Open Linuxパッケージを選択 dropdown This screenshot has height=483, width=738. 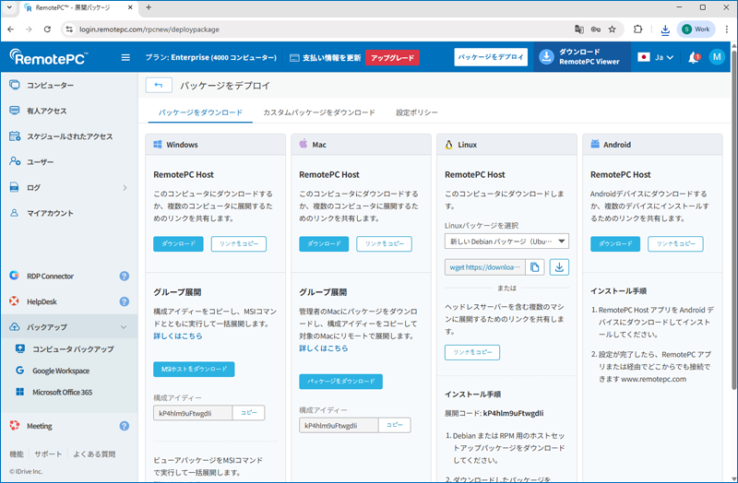tap(506, 241)
